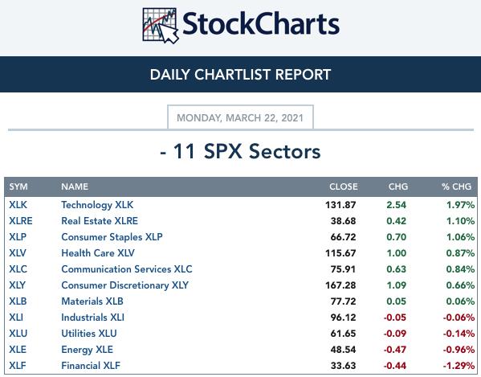Click the XLU ticker symbol
The image size is (481, 377).
click(x=18, y=333)
